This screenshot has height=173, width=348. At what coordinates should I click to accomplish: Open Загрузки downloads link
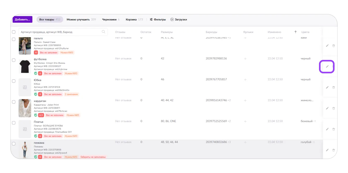tap(179, 20)
